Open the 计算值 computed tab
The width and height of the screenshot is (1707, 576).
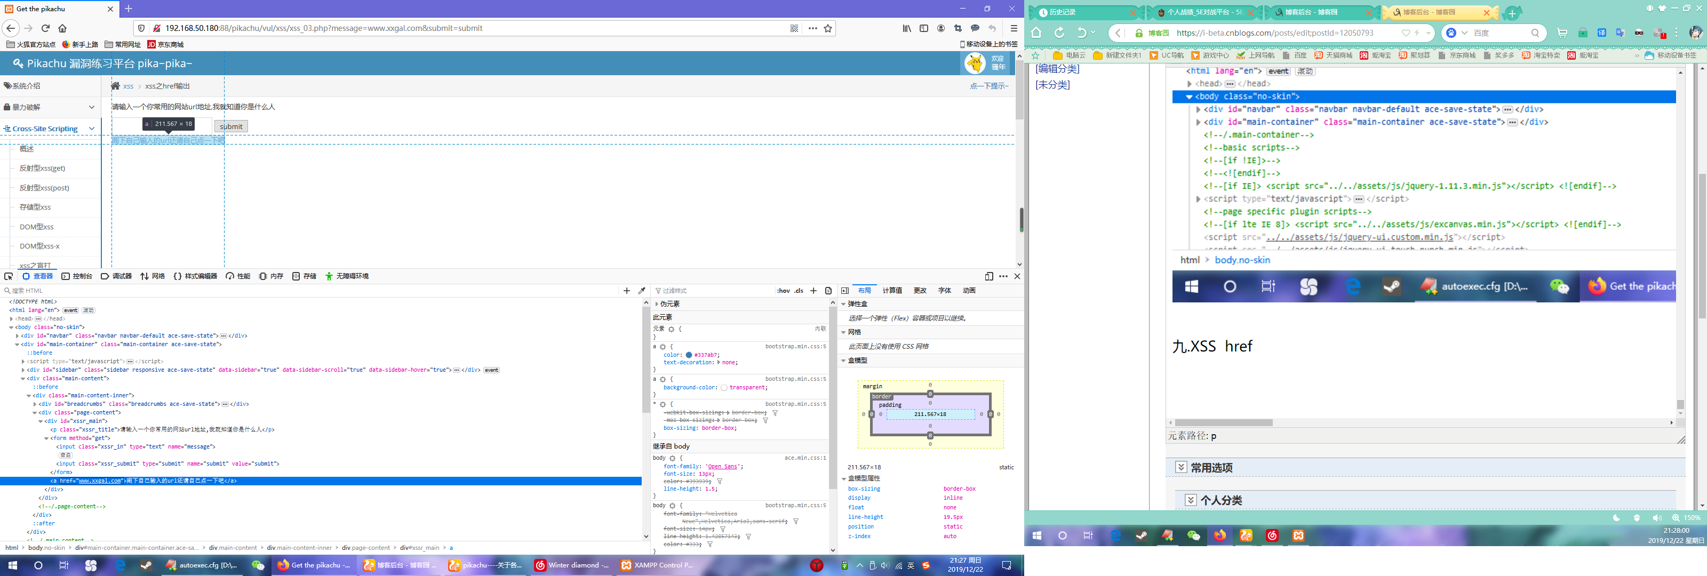(892, 290)
